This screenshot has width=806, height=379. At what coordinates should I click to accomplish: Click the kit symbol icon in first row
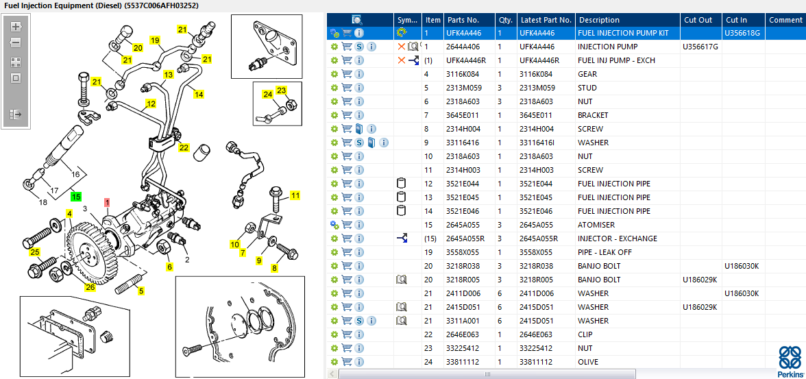click(402, 33)
